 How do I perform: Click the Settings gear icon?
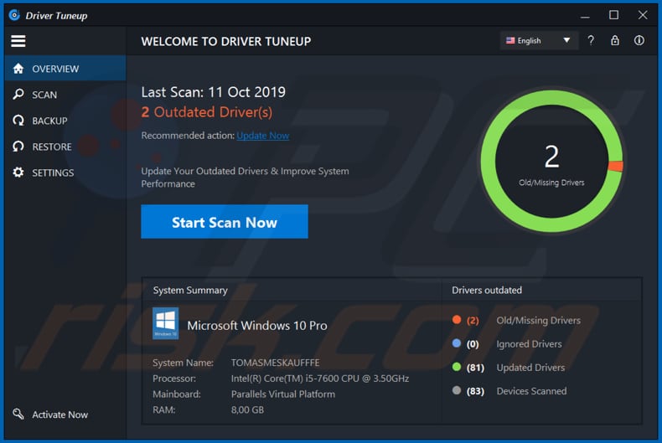tap(18, 173)
